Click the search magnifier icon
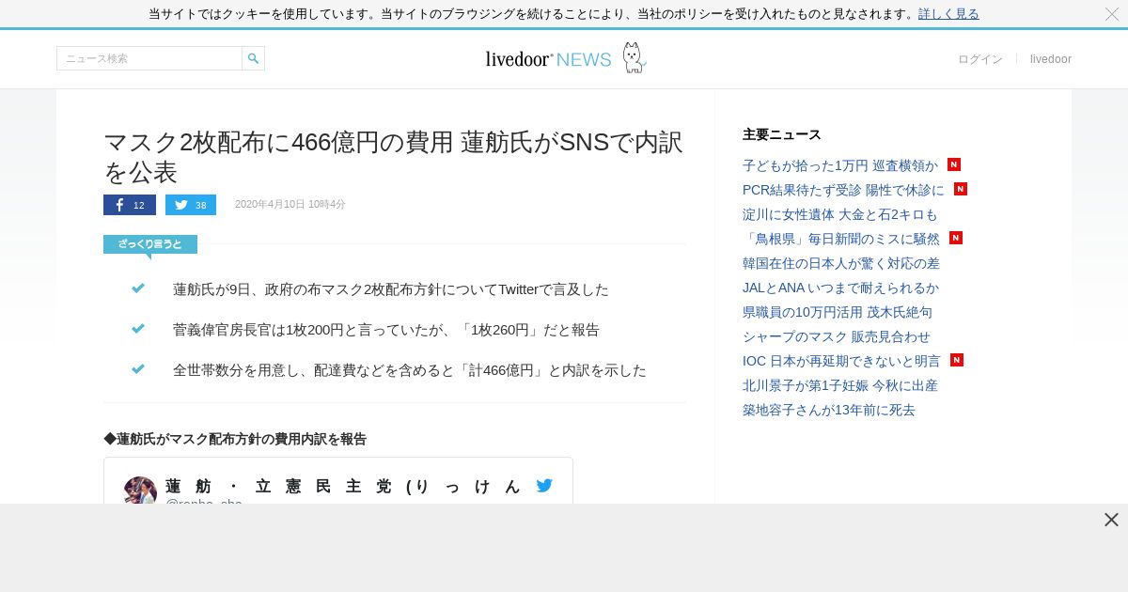The width and height of the screenshot is (1128, 592). point(253,58)
